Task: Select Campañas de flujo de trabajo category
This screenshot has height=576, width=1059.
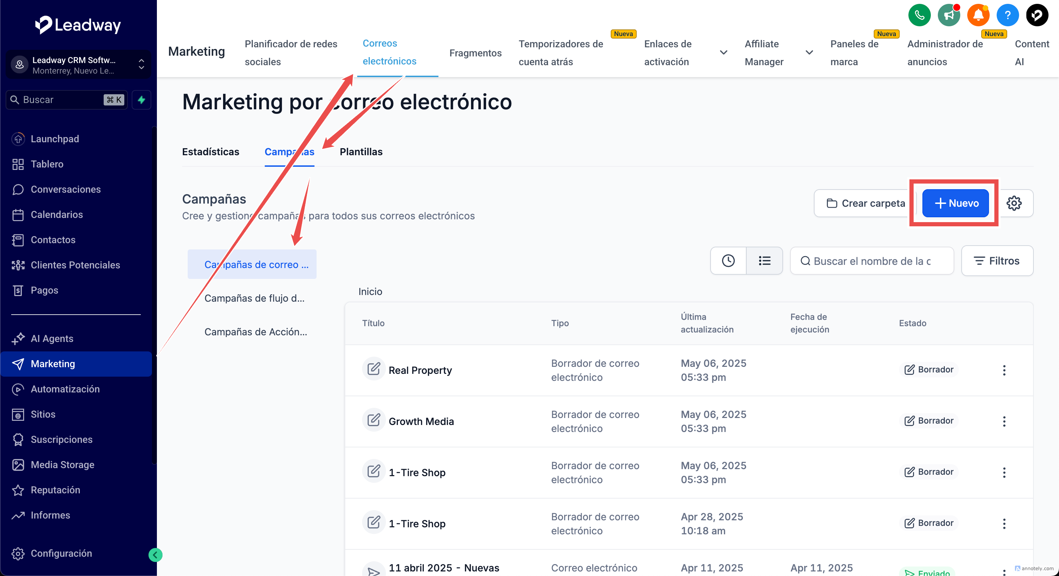Action: pos(254,298)
